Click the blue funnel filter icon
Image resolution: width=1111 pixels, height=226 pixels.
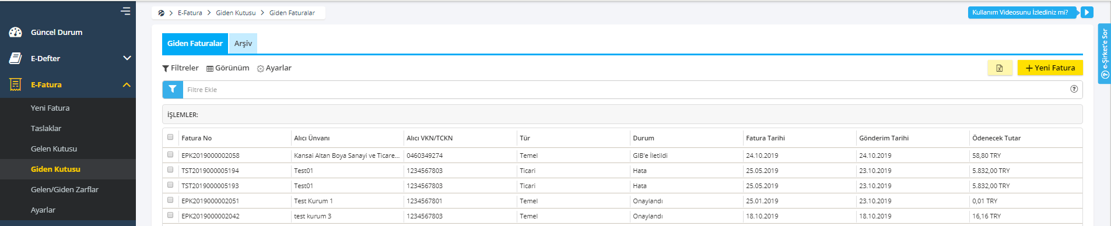coord(173,90)
